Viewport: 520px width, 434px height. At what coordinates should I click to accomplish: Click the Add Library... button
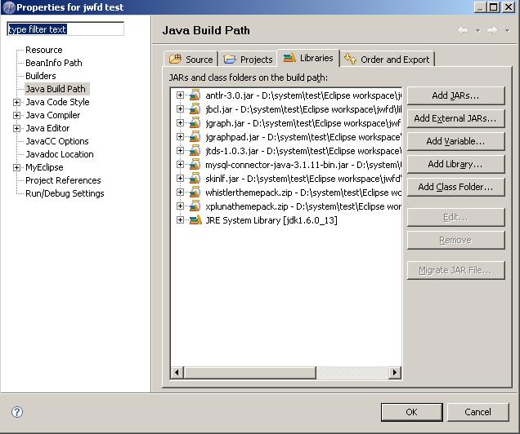[455, 164]
